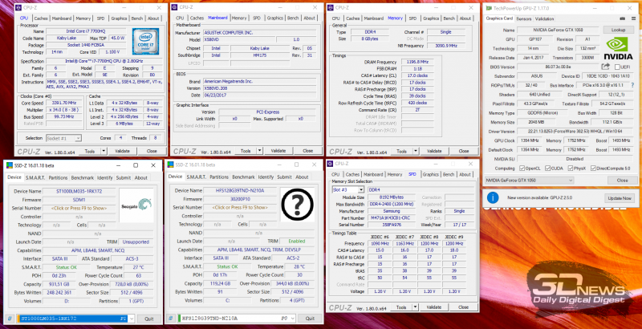642x329 pixels.
Task: Open the NVIDIA GeForce GTX 1050 GPU selector dropdown
Action: [x=530, y=180]
